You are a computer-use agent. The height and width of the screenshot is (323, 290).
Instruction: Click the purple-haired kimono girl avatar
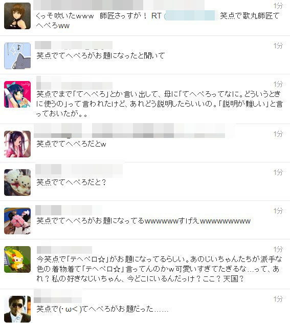click(x=17, y=144)
